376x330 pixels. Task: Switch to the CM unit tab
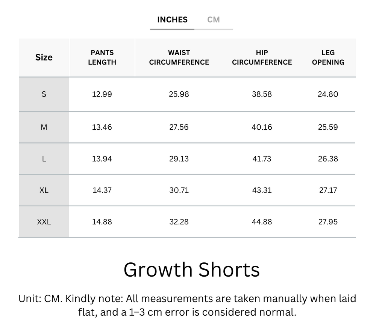click(x=214, y=20)
